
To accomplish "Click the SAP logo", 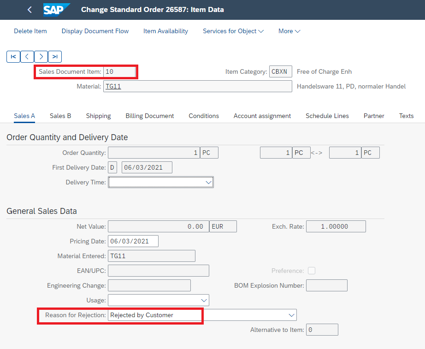I will pos(57,10).
